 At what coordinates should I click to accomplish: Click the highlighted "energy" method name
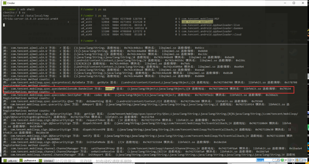click(x=110, y=89)
